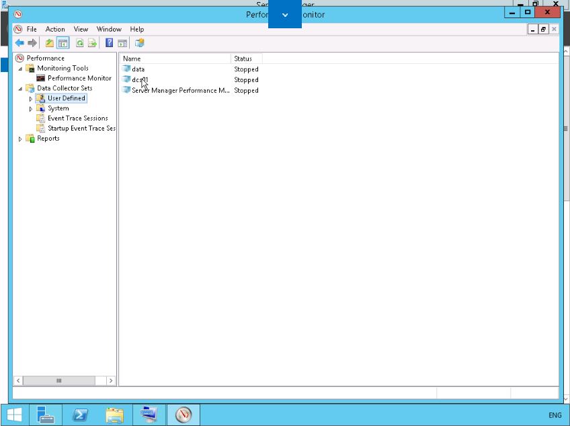The height and width of the screenshot is (426, 570).
Task: Click the taskbar computer monitor icon
Action: tap(149, 415)
